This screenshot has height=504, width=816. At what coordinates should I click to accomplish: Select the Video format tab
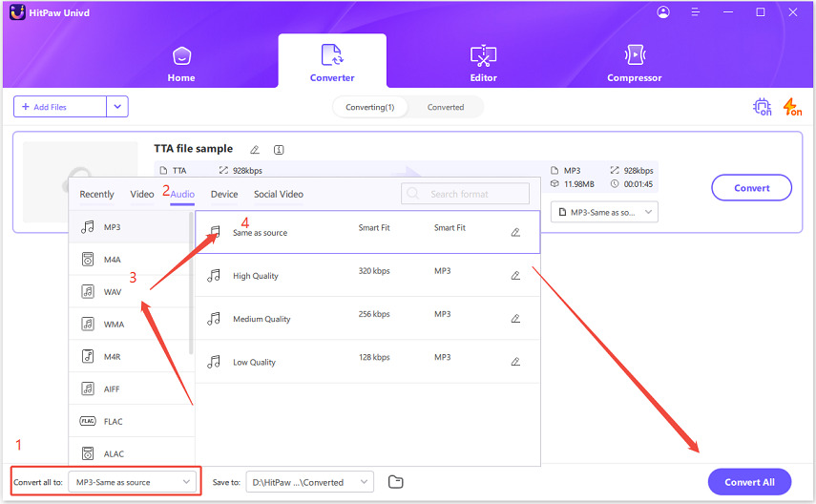pyautogui.click(x=142, y=194)
